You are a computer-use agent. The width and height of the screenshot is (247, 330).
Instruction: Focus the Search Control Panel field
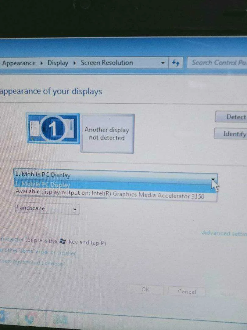click(217, 63)
